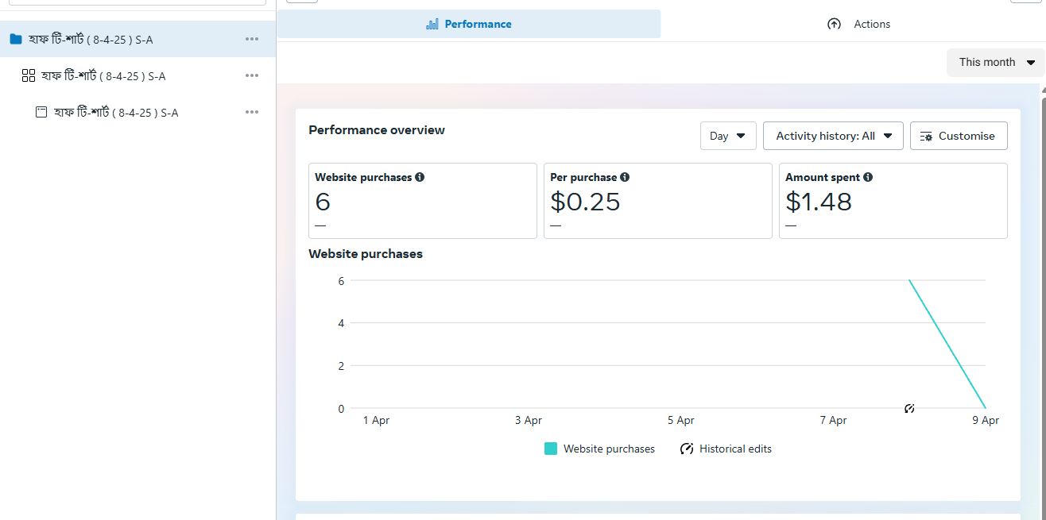Toggle Historical edits legend item
The width and height of the screenshot is (1046, 520).
click(726, 449)
